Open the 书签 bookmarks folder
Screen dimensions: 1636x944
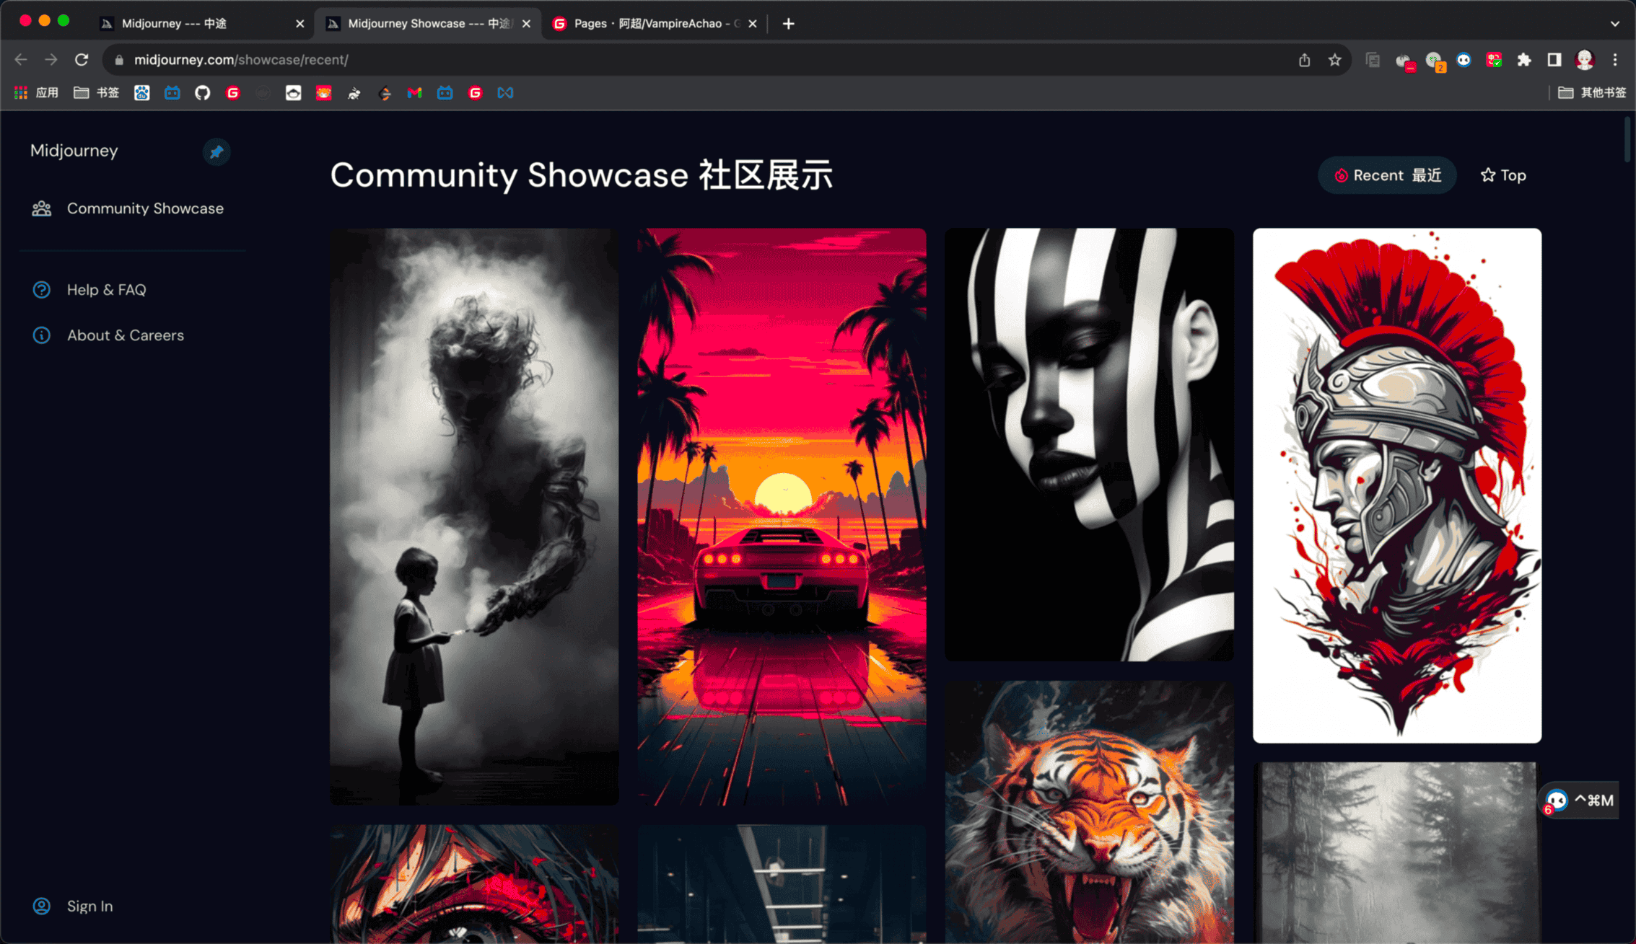[x=96, y=92]
